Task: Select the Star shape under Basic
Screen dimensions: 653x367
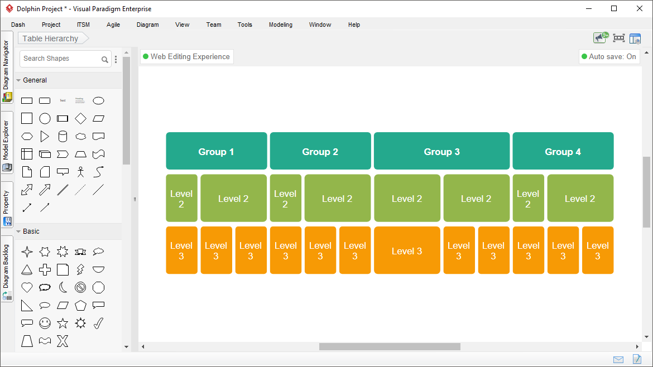Action: click(63, 323)
